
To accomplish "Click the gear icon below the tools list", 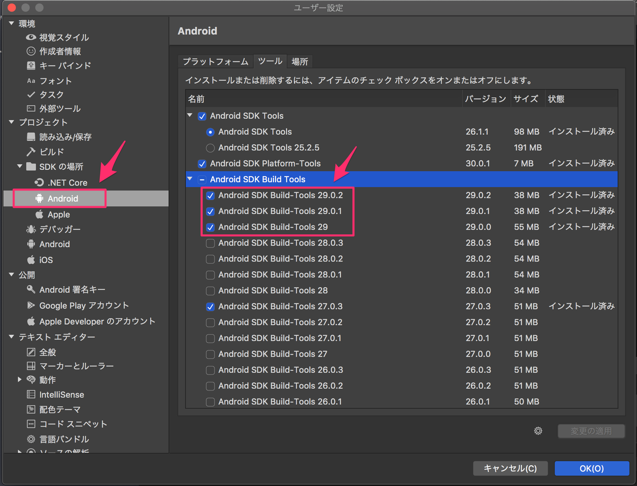I will pyautogui.click(x=538, y=431).
